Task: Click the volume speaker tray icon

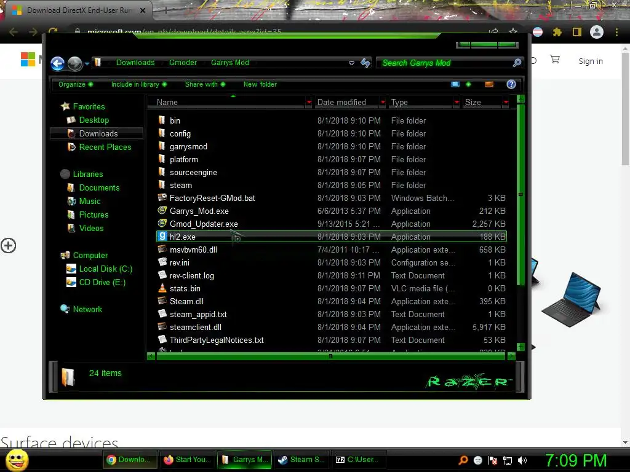Action: tap(522, 460)
